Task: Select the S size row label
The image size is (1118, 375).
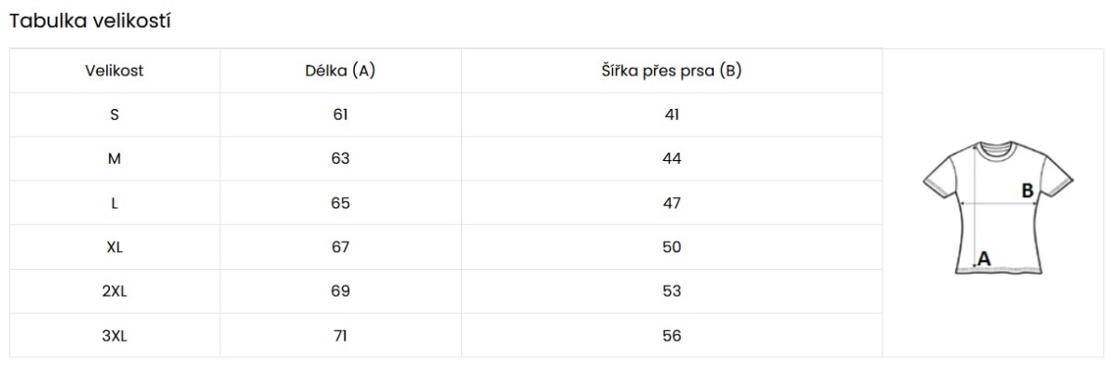Action: [x=115, y=114]
